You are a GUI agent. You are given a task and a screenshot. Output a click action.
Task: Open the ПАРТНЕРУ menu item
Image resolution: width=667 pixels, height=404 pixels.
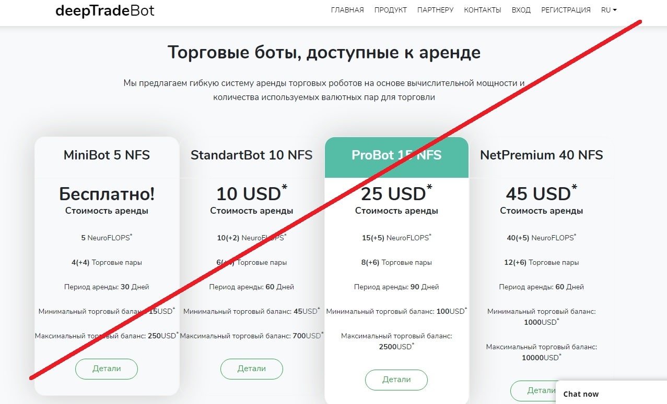pos(435,10)
